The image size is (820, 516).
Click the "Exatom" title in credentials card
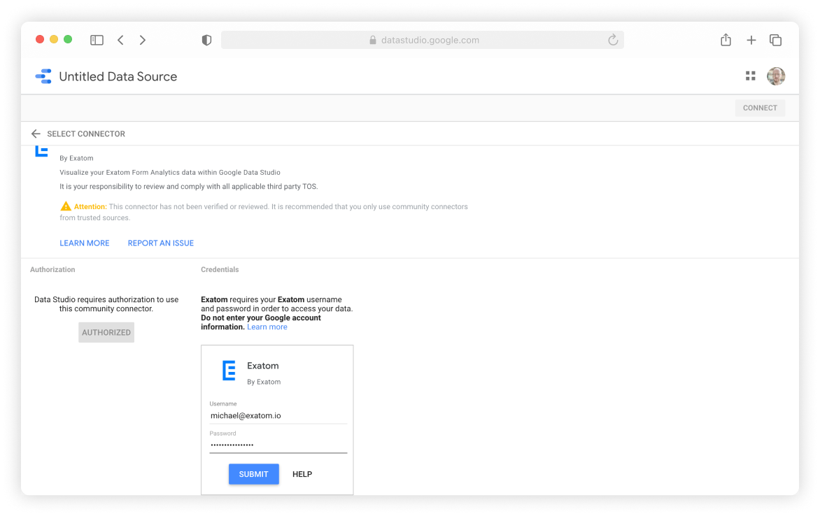[x=262, y=366]
